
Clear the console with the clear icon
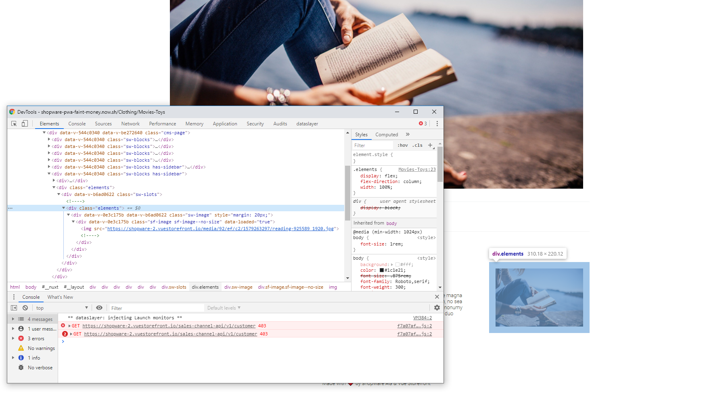pos(25,308)
